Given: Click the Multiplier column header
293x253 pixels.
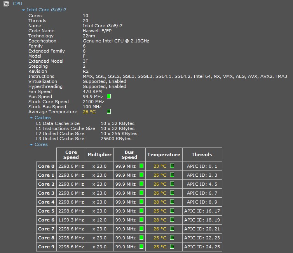Looking at the screenshot, I should pos(100,155).
